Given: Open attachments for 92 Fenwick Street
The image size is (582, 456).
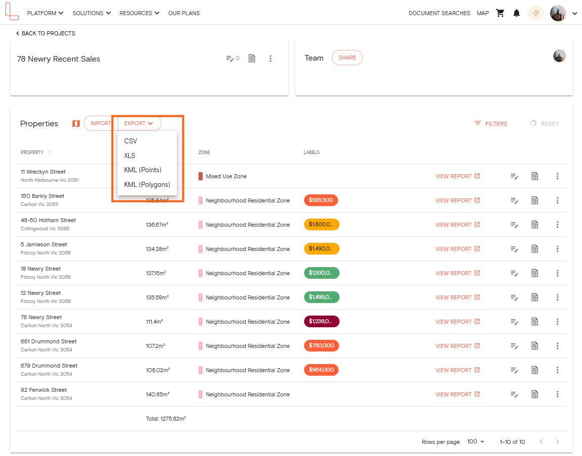Looking at the screenshot, I should click(x=535, y=394).
